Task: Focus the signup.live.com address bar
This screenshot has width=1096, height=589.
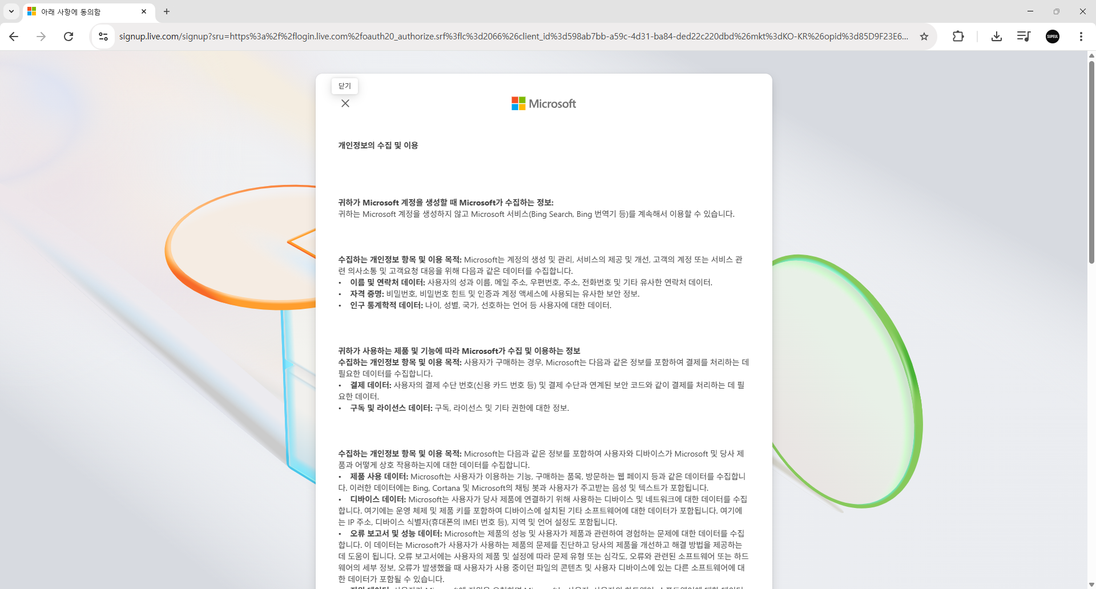Action: 513,37
